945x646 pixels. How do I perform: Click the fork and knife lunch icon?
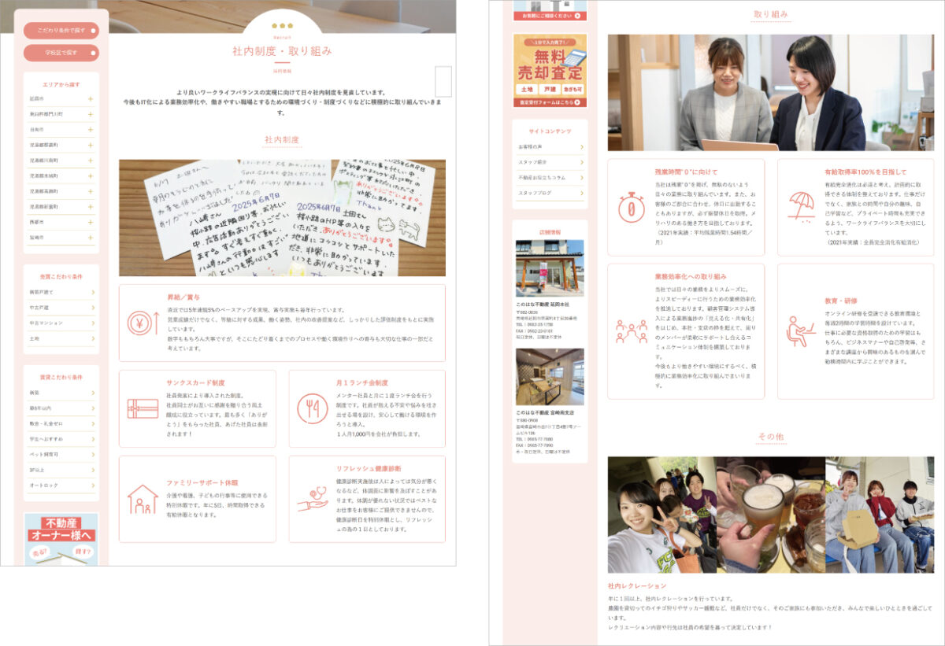[312, 408]
